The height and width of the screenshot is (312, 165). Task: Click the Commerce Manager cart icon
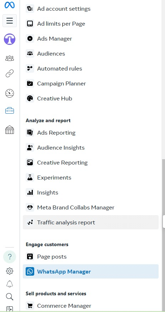(30, 306)
